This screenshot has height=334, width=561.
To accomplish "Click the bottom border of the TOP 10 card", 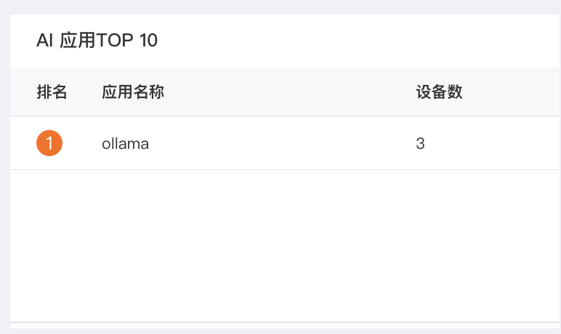I will tap(286, 322).
